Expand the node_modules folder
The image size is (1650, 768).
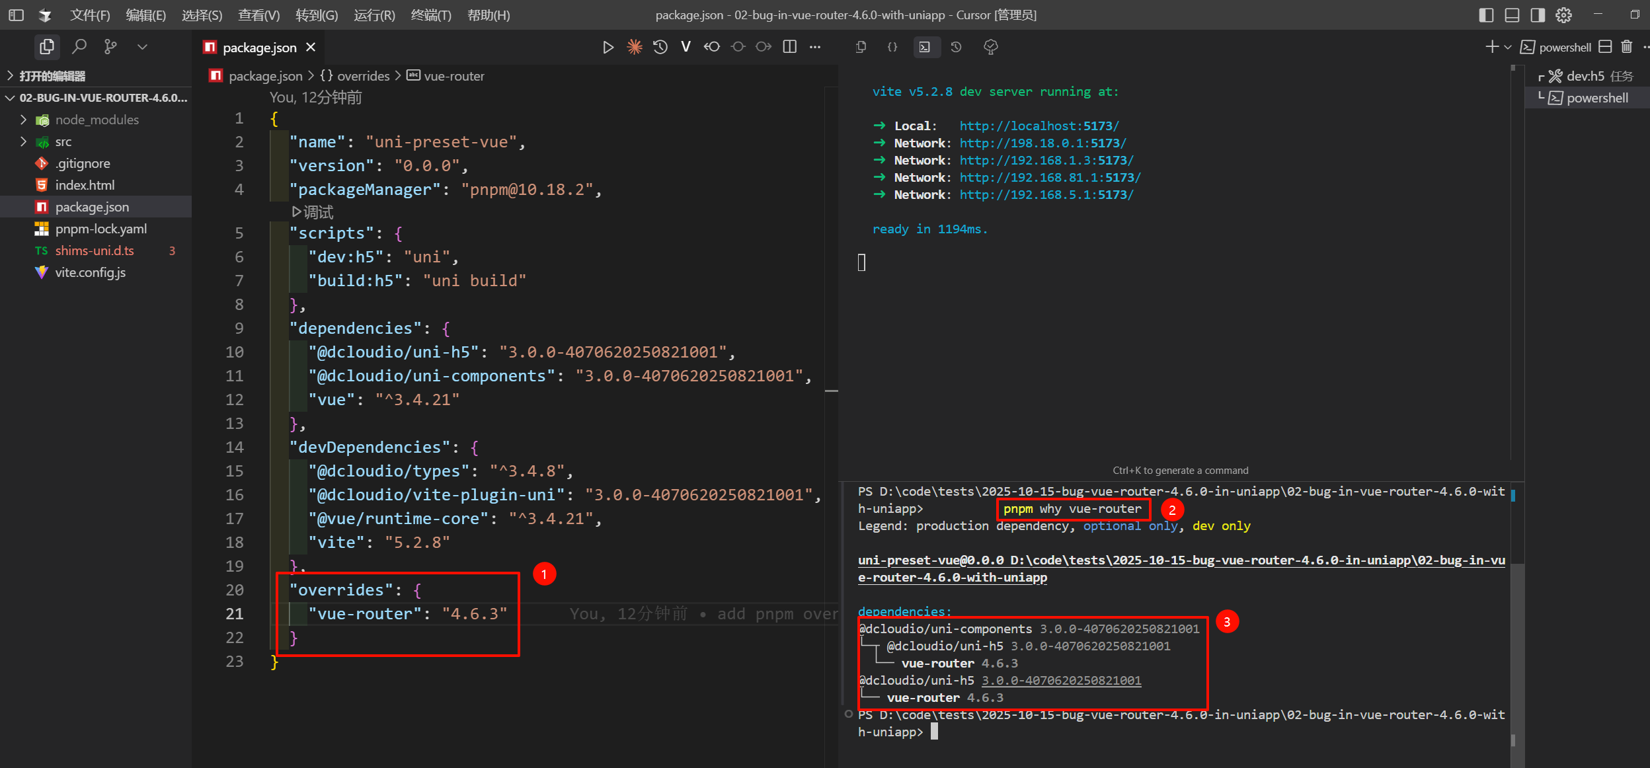[97, 120]
